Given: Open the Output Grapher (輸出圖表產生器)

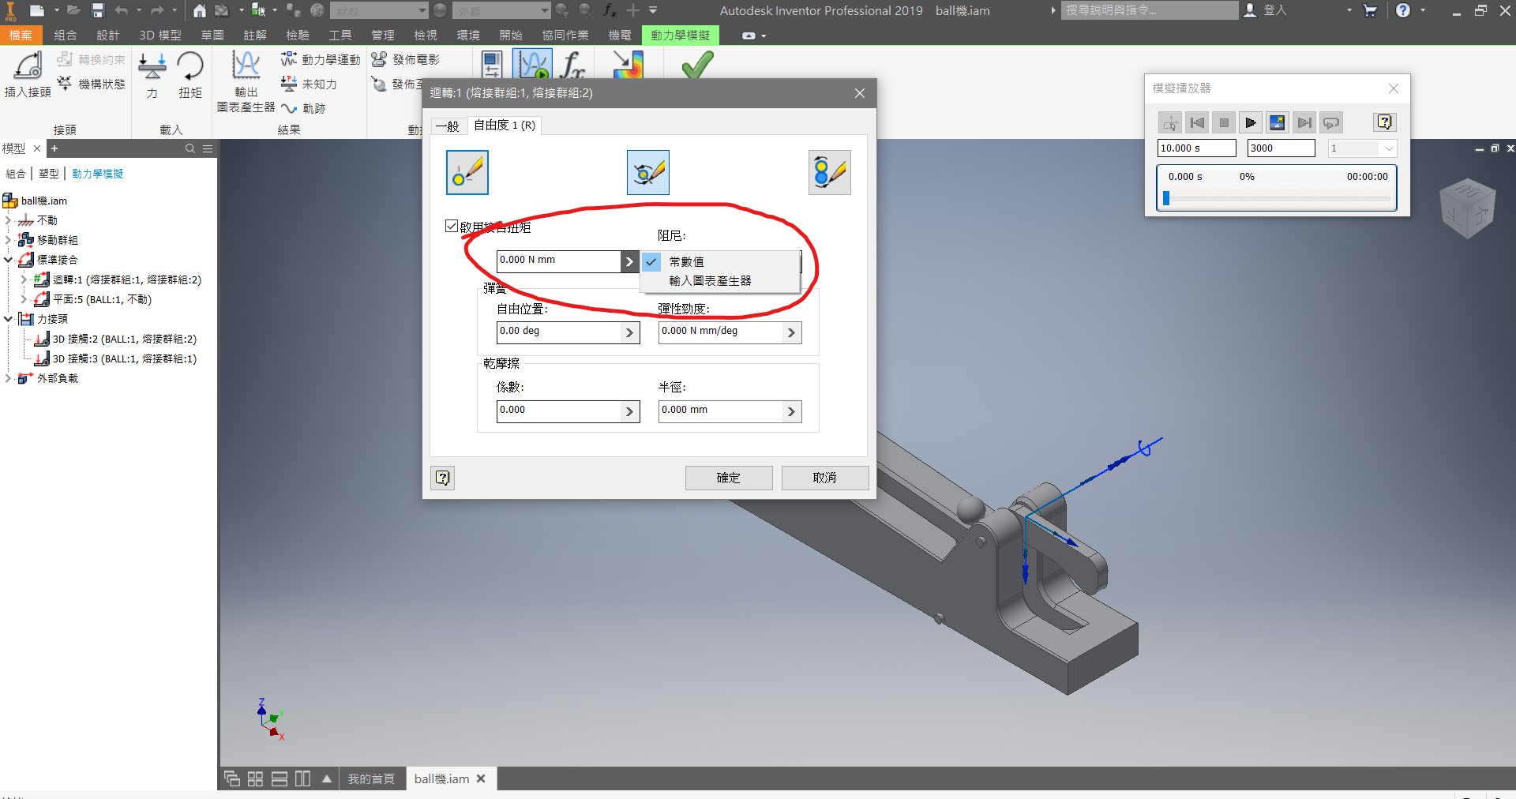Looking at the screenshot, I should (246, 81).
